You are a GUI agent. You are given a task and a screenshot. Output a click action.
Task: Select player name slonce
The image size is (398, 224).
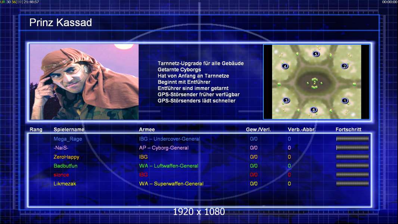coord(61,175)
